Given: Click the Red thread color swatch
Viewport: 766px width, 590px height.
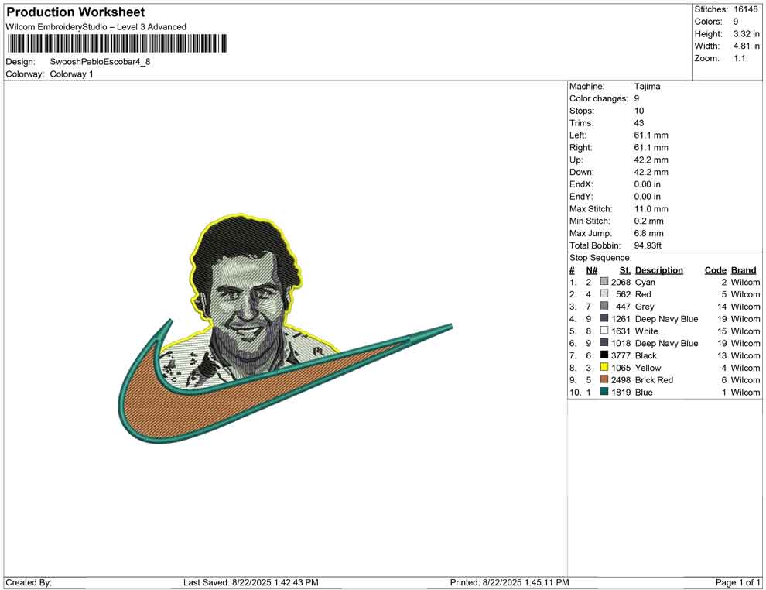Looking at the screenshot, I should [x=604, y=293].
